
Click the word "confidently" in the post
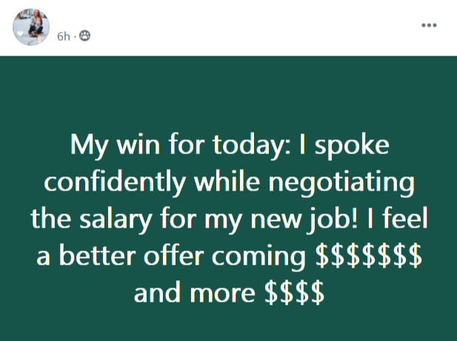coord(115,182)
